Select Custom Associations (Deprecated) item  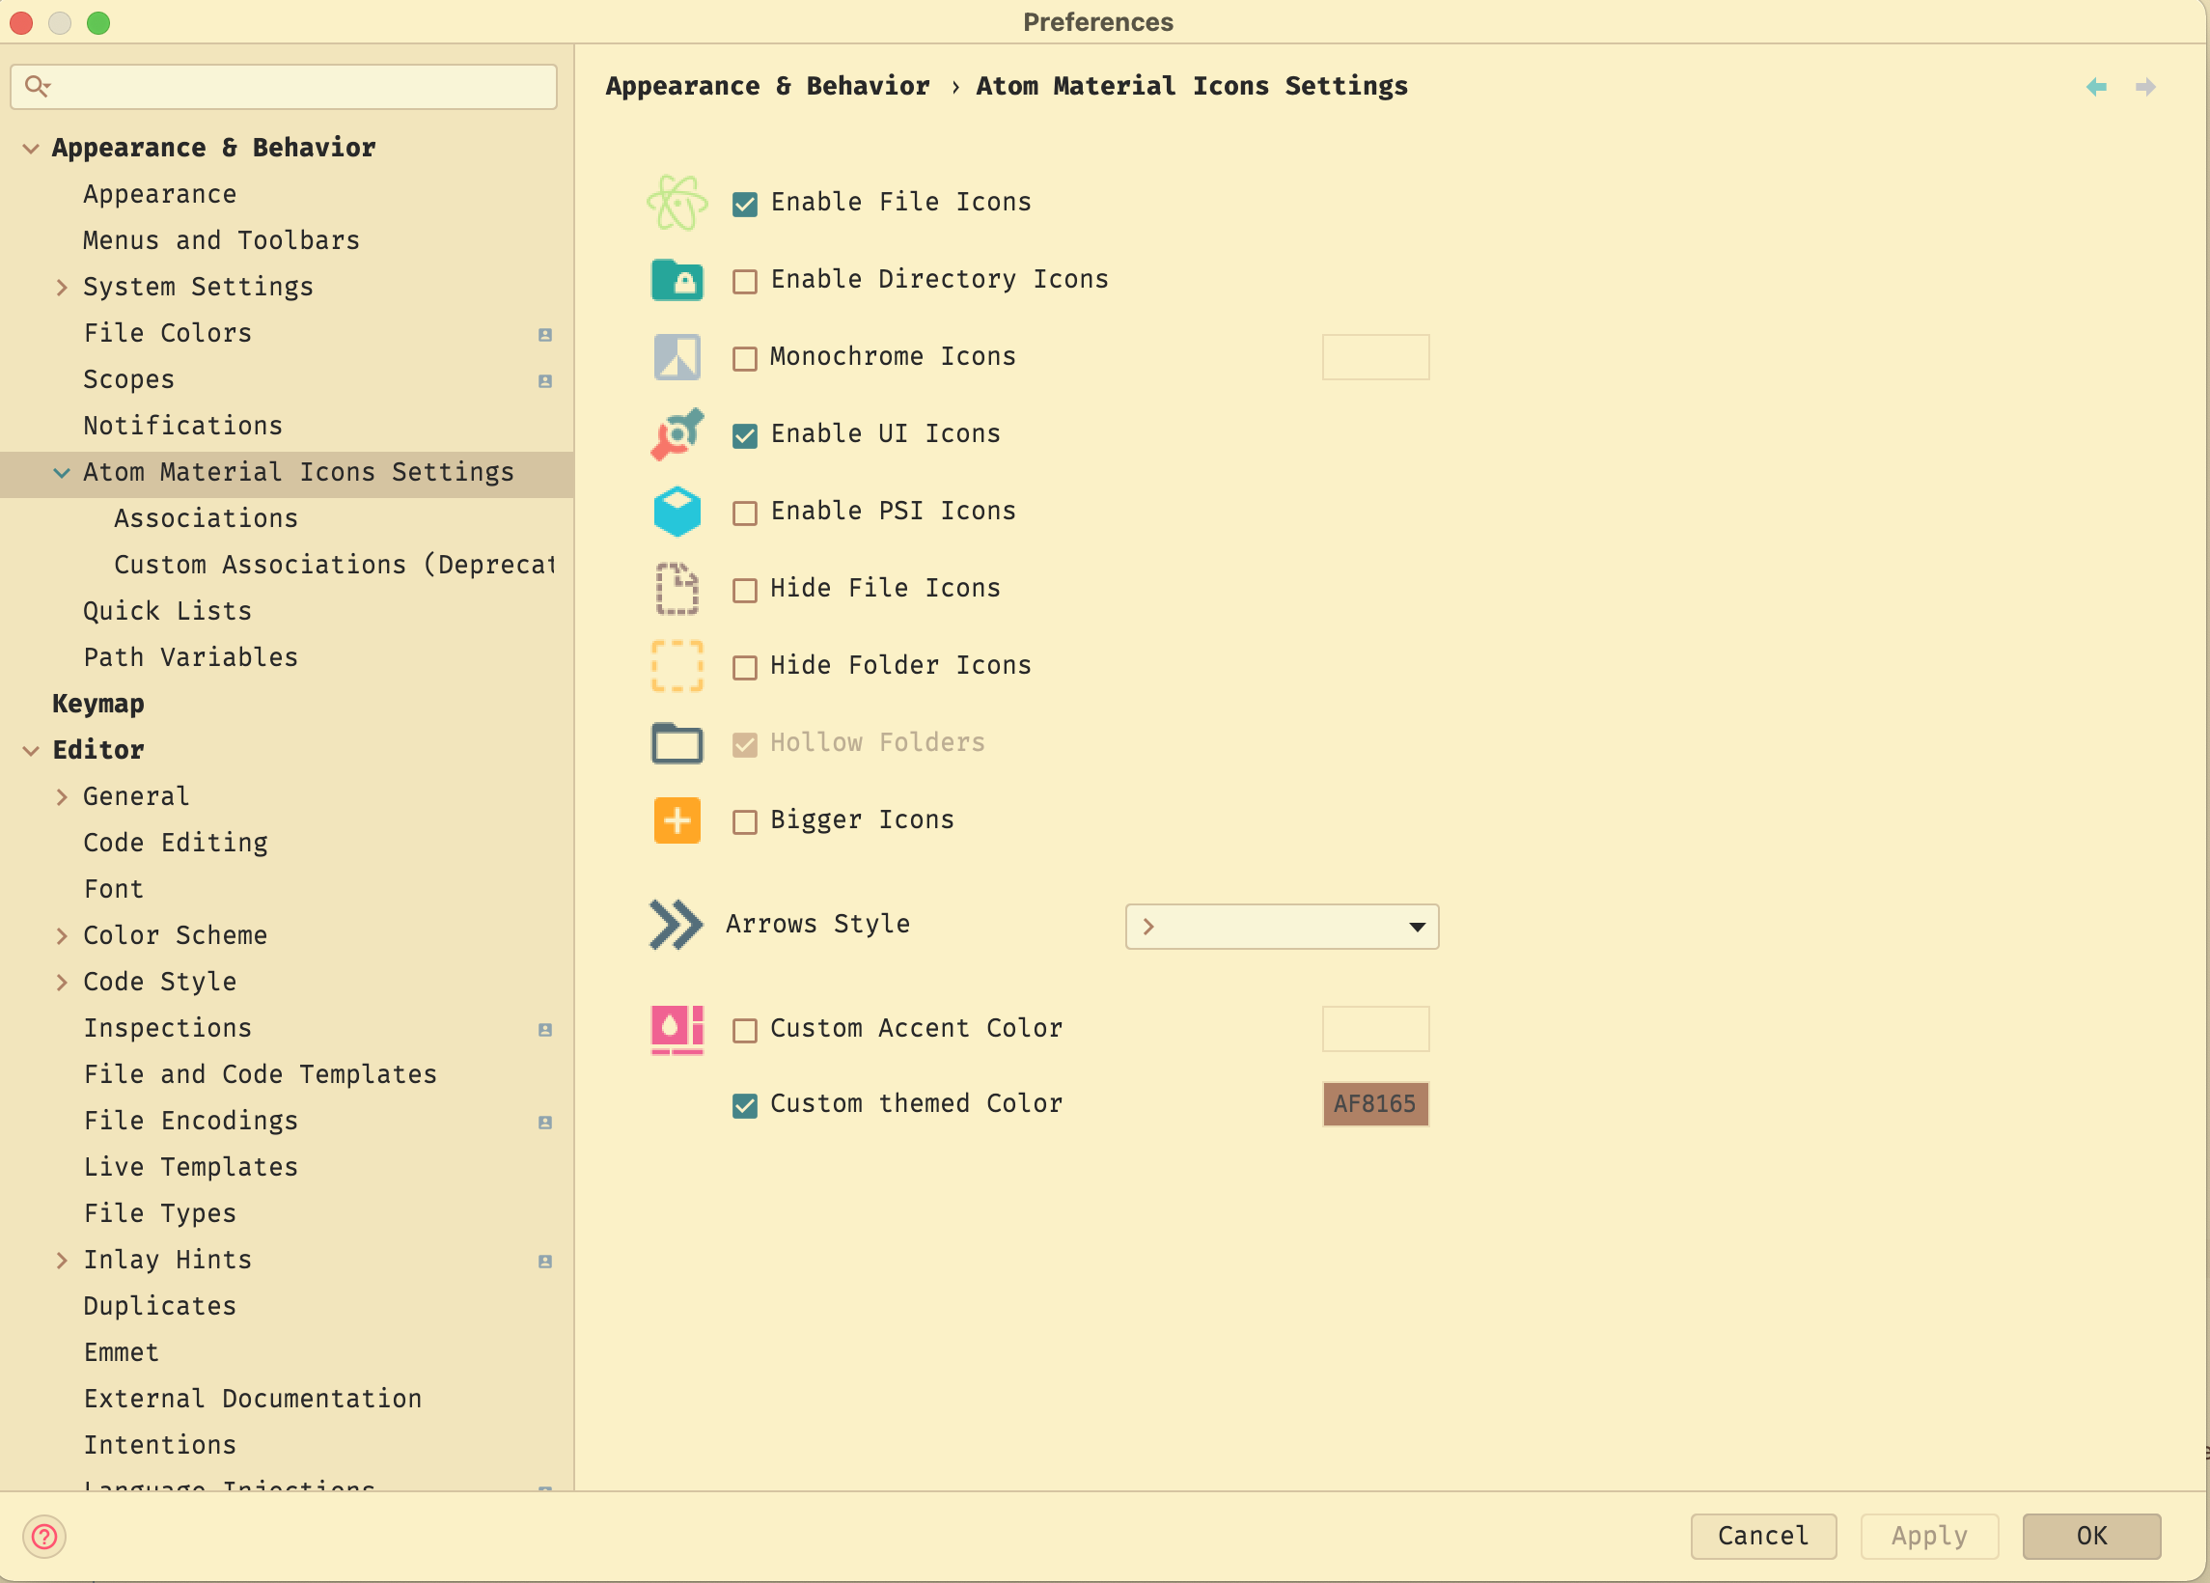point(334,565)
